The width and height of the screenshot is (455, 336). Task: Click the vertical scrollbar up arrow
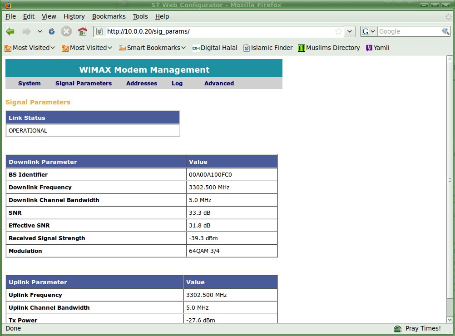[x=450, y=59]
